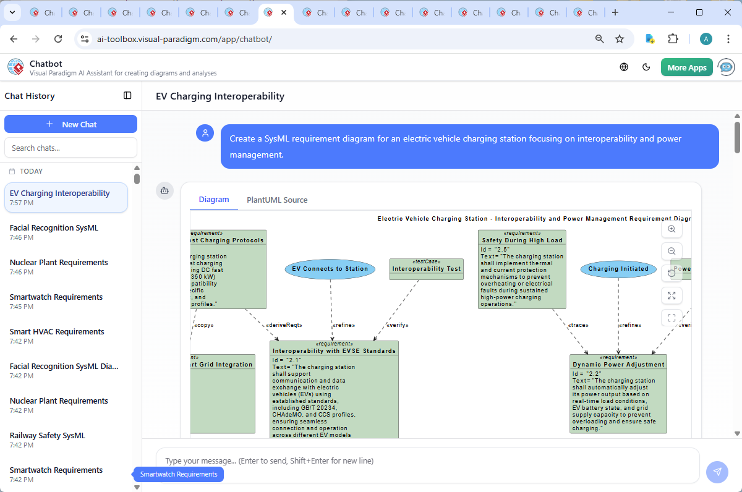This screenshot has height=492, width=742.
Task: Bookmark the page with the star icon
Action: pos(620,38)
